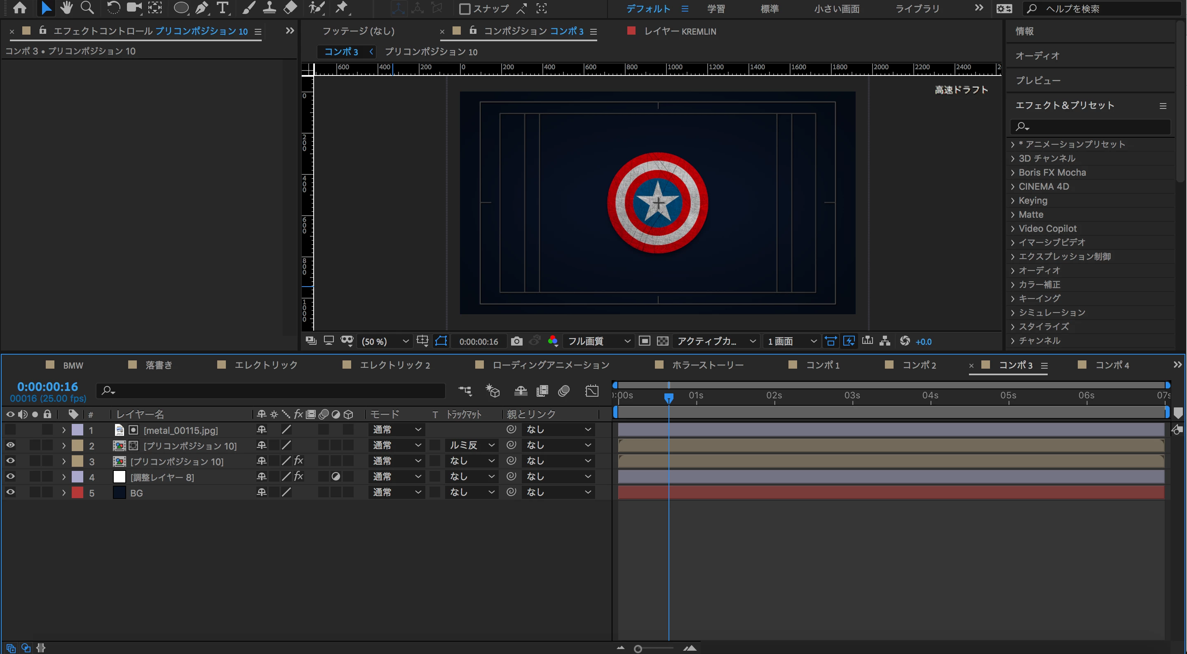Screen dimensions: 1187x654
Task: Select the Type tool
Action: (223, 8)
